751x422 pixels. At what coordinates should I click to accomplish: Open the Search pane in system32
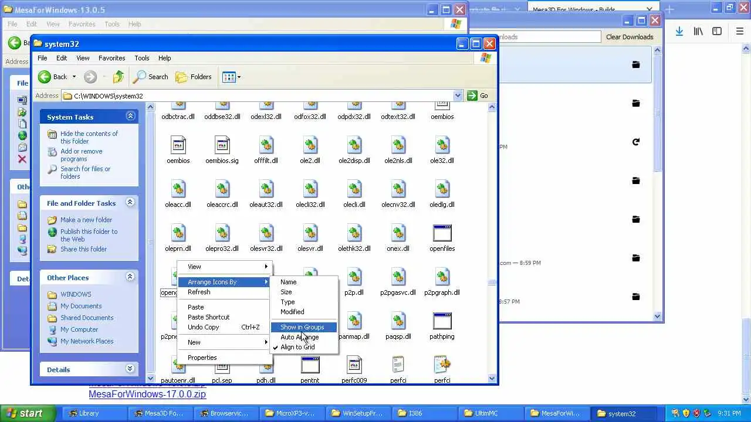151,77
